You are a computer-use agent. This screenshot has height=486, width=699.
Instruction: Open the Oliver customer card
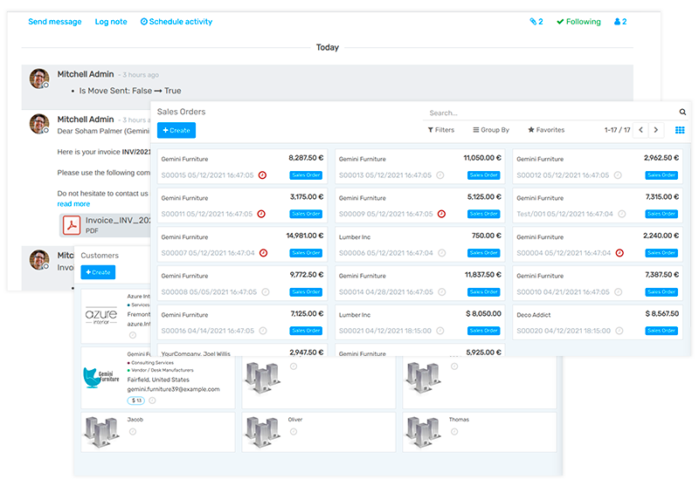[319, 432]
